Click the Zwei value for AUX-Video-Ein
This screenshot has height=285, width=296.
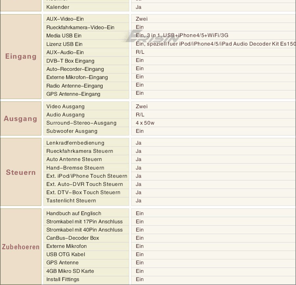141,19
